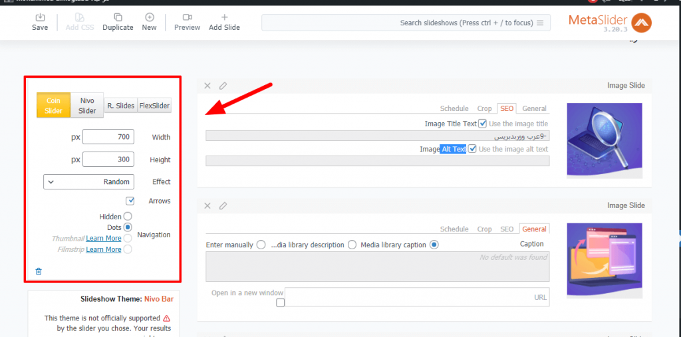Open Schedule tab of second slide

454,229
